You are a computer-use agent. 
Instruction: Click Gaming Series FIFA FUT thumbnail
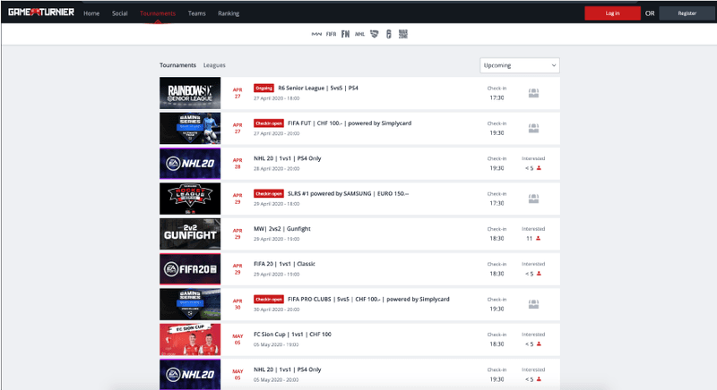[190, 128]
